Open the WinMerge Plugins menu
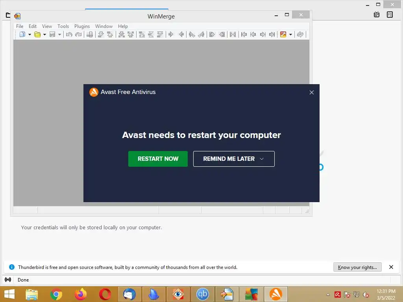 pyautogui.click(x=82, y=26)
